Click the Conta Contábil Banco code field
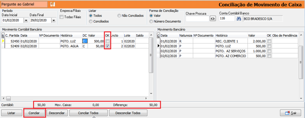Image resolution: width=305 pixels, height=118 pixels. [227, 19]
